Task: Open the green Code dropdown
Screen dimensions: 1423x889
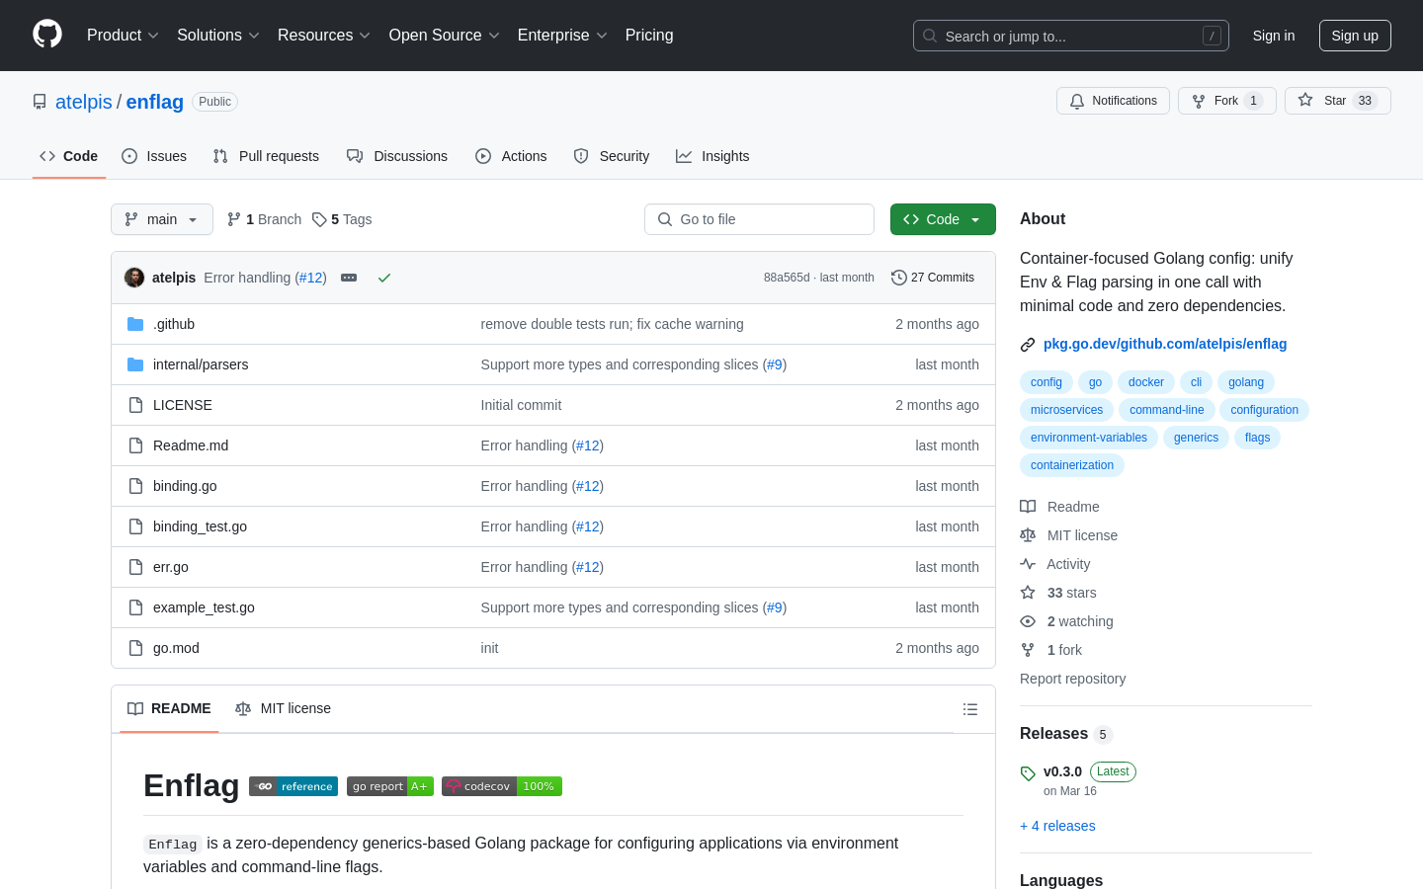Action: (x=943, y=219)
